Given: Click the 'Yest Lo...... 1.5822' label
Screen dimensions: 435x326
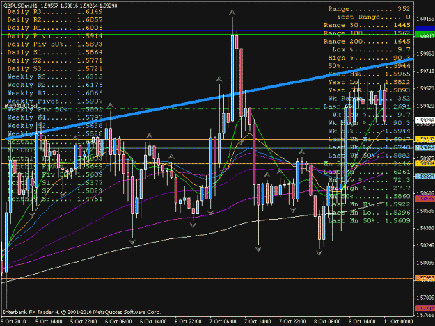Looking at the screenshot, I should (370, 82).
